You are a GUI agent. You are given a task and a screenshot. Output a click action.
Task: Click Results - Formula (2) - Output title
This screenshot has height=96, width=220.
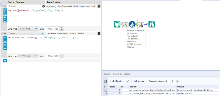[x=117, y=74]
